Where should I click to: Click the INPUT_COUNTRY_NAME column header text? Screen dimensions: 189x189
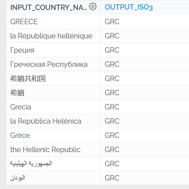point(49,7)
